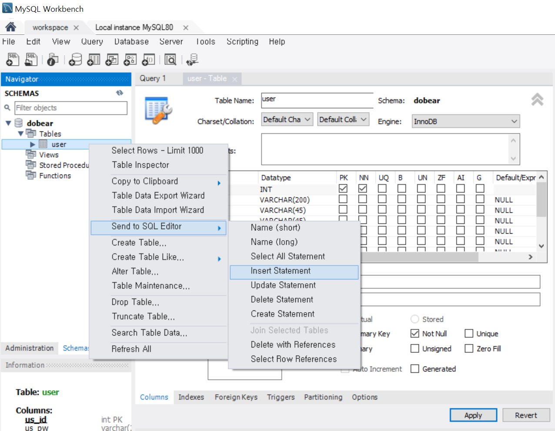
Task: Enable the Zero Fill checkbox
Action: 469,348
